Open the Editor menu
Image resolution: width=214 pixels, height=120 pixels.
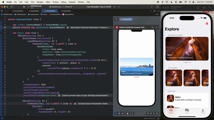click(x=48, y=2)
